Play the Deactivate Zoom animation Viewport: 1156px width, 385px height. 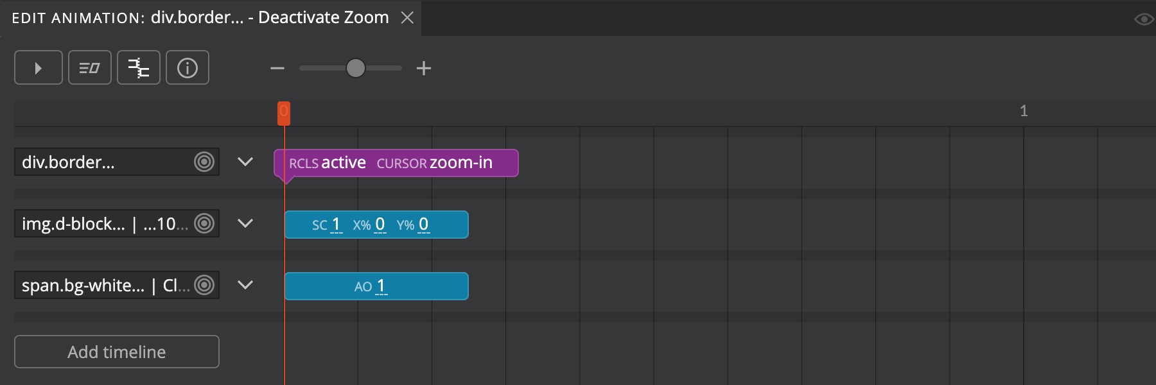(38, 67)
